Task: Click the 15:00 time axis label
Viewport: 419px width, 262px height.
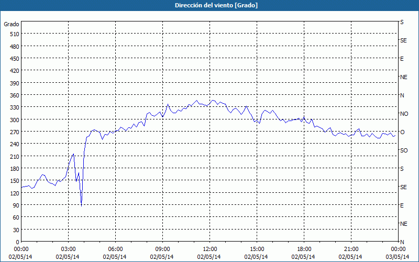Action: 257,249
